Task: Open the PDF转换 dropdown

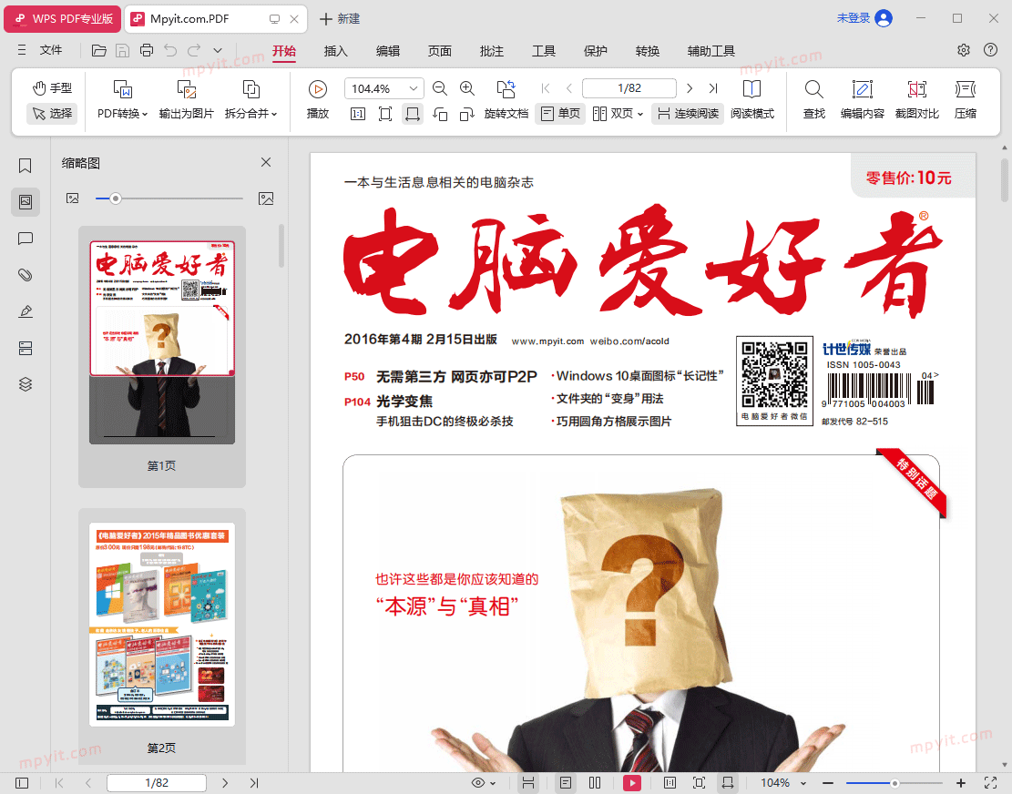Action: (x=123, y=100)
